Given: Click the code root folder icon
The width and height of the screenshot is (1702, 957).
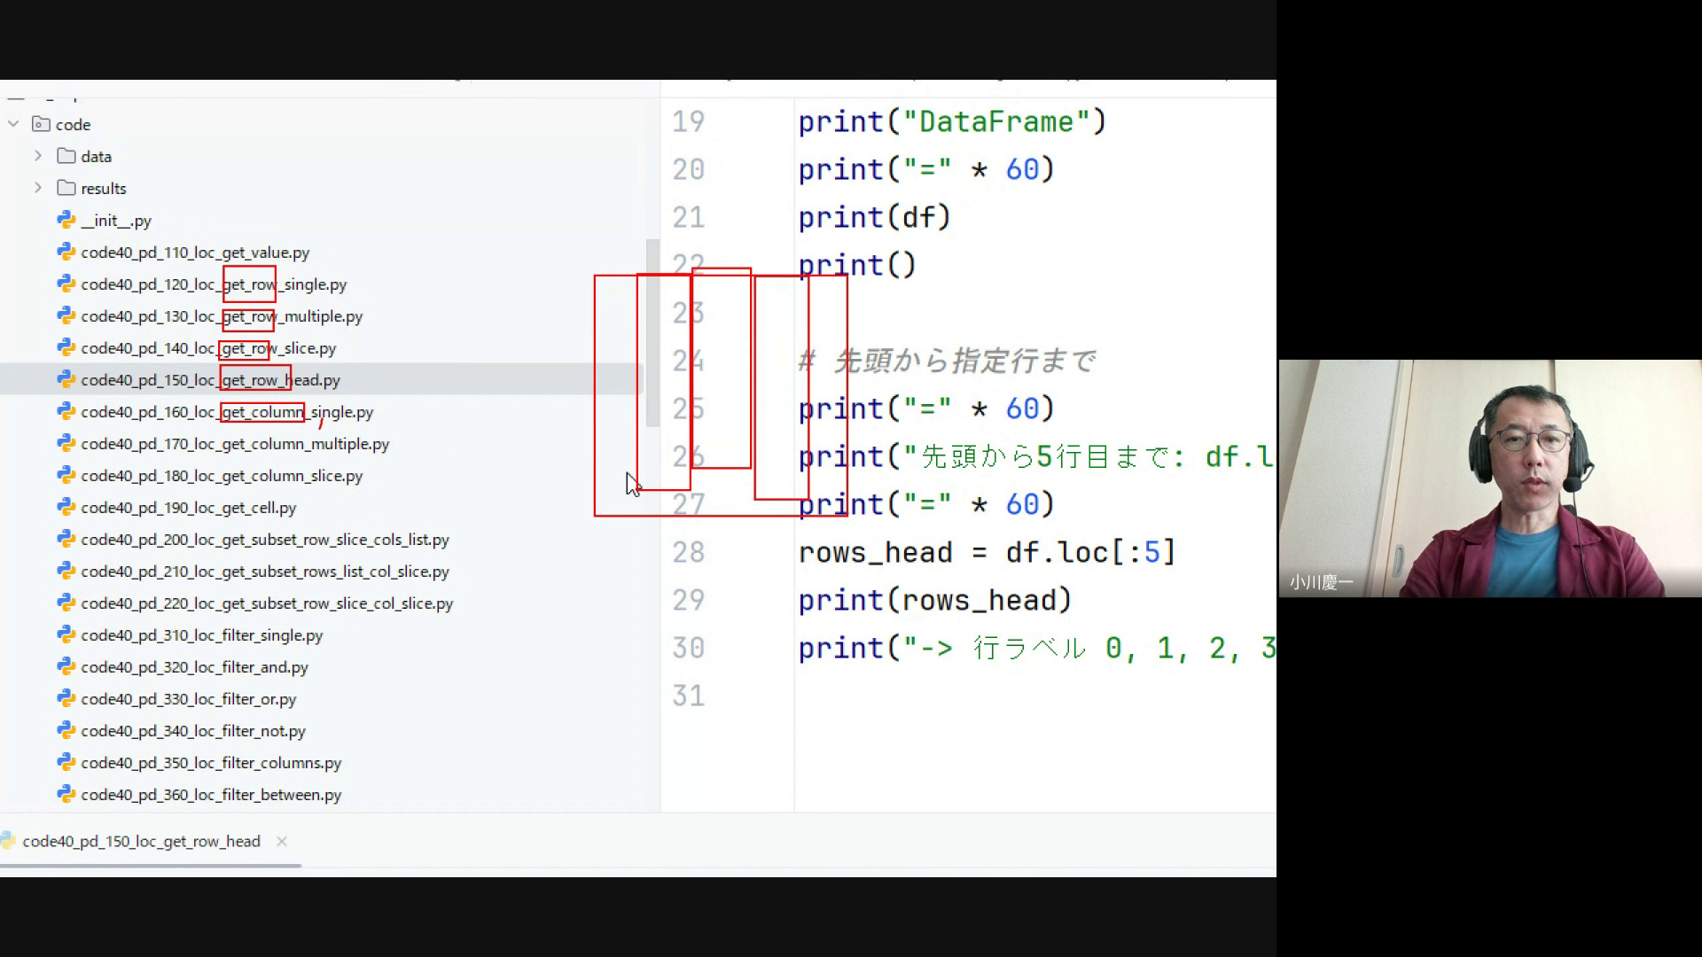Looking at the screenshot, I should coord(41,124).
